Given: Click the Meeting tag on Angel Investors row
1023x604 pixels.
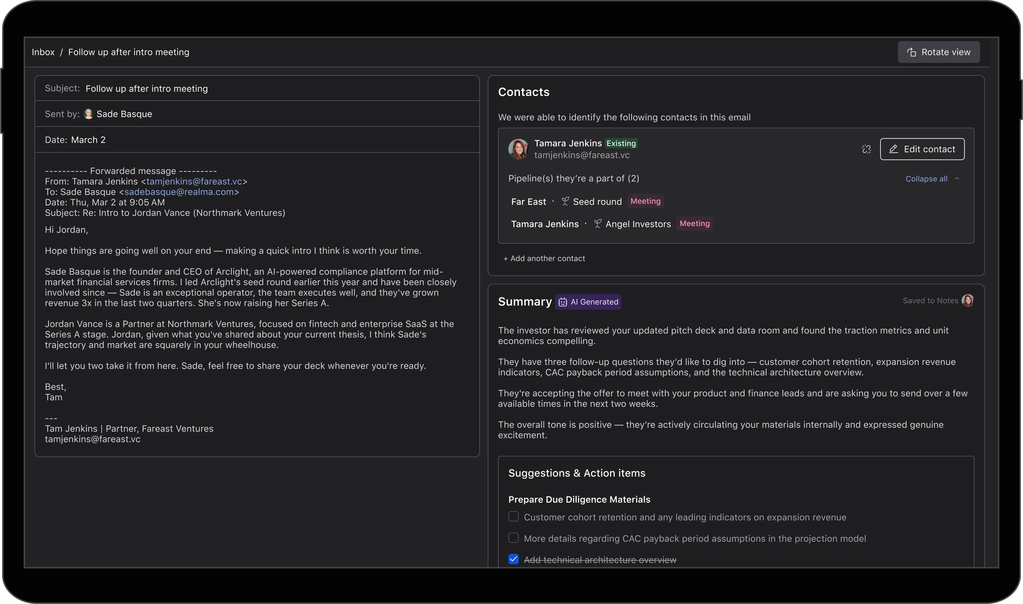Looking at the screenshot, I should [695, 223].
